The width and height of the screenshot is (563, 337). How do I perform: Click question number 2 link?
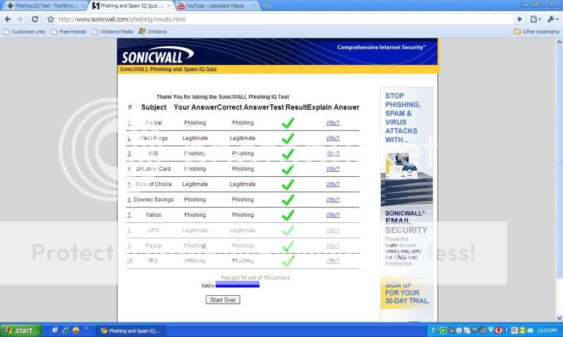pyautogui.click(x=129, y=138)
